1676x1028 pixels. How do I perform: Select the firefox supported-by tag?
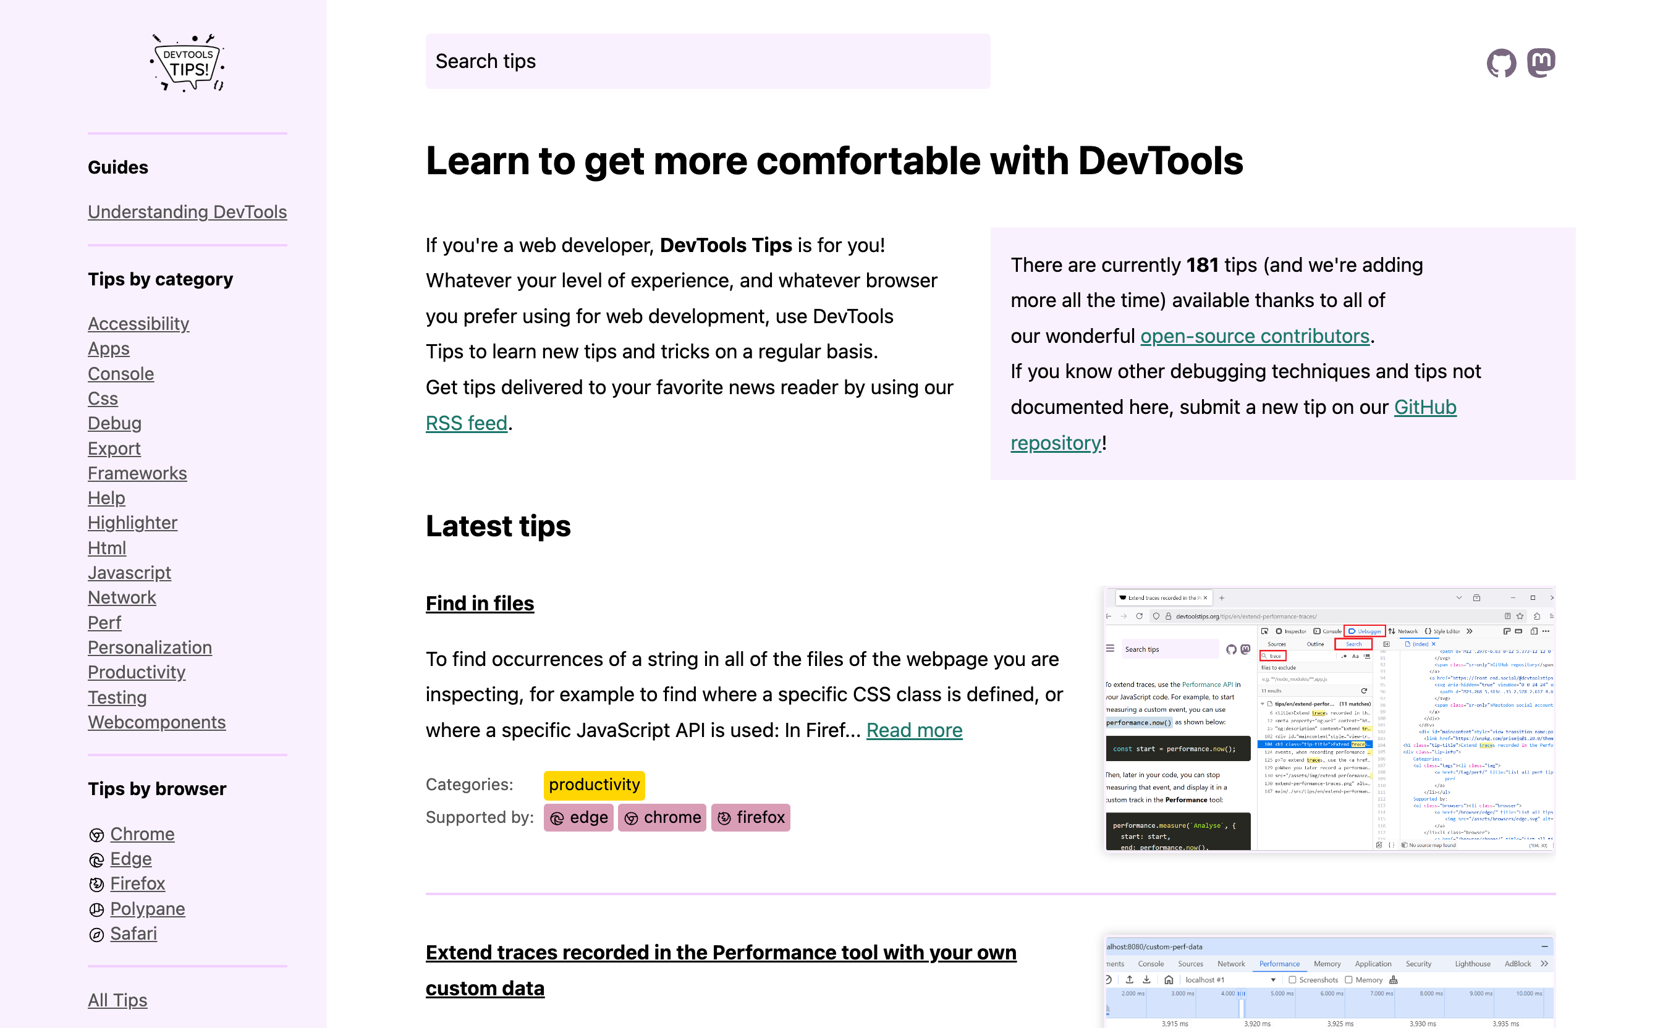(x=750, y=817)
